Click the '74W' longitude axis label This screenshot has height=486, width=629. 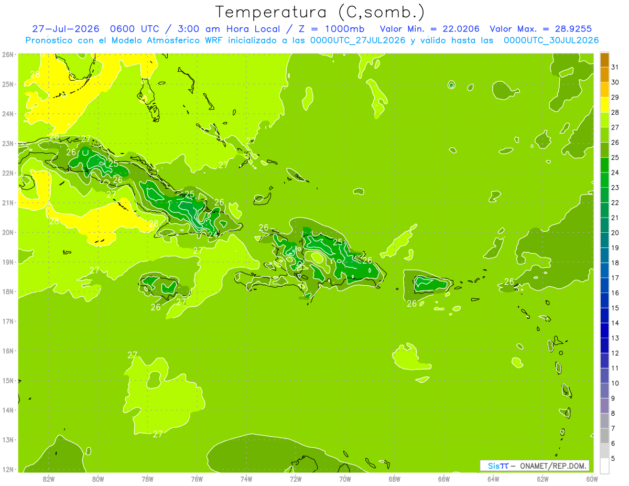(x=246, y=479)
